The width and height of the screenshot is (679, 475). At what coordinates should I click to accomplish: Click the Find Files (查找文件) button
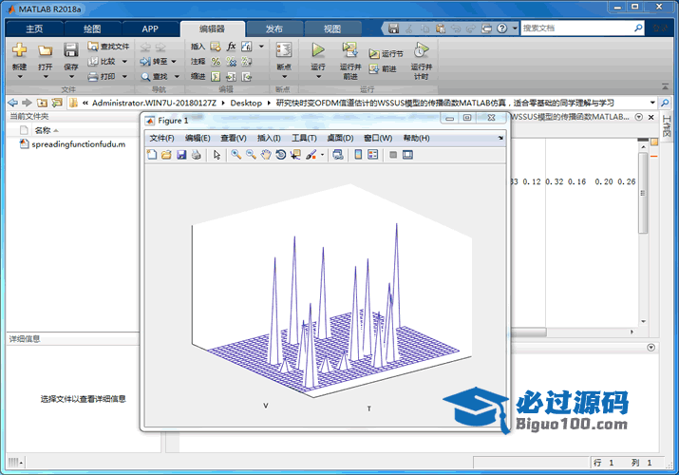[x=107, y=46]
